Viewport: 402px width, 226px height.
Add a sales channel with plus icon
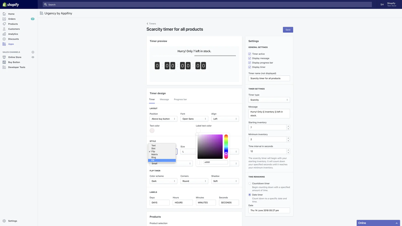tap(33, 52)
